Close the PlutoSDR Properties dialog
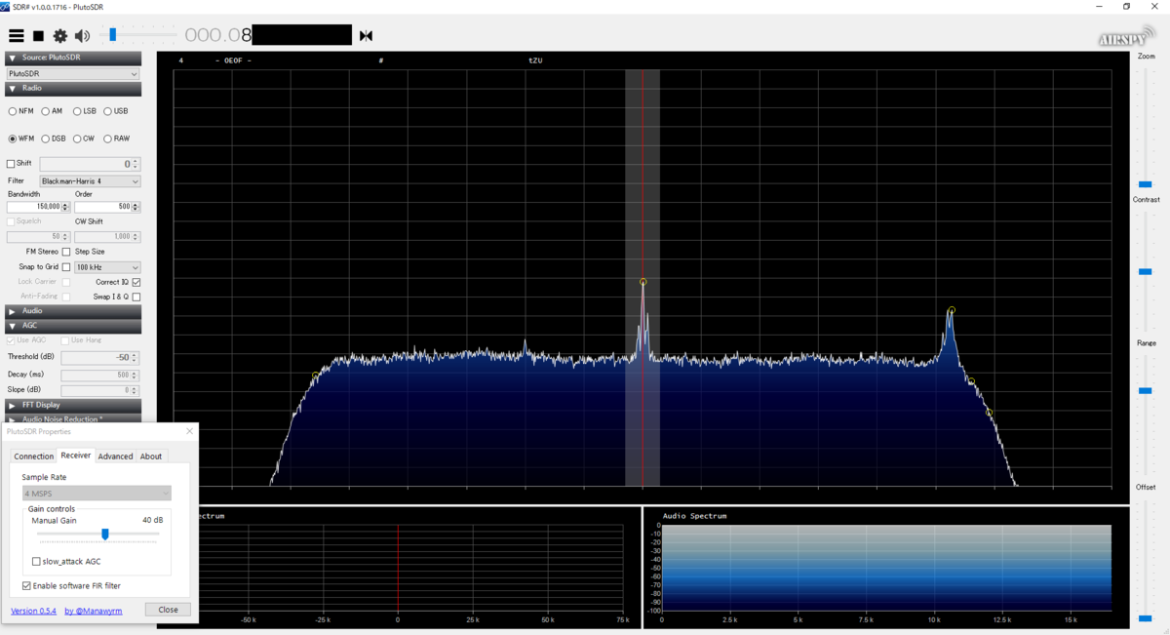1170x635 pixels. click(x=189, y=431)
